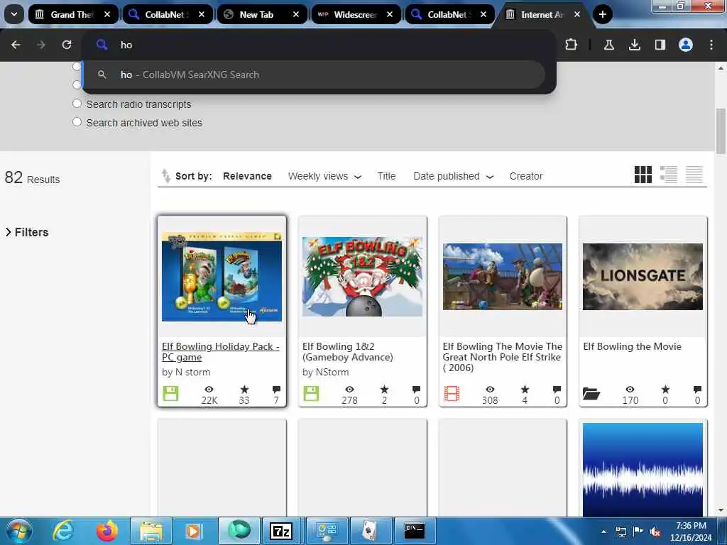This screenshot has height=545, width=727.
Task: Open Elf Bowling The Movie Great North Pole link
Action: 502,357
